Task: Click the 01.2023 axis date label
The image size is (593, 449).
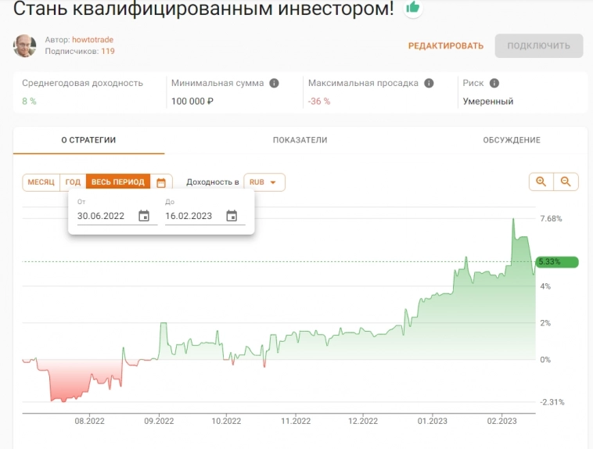Action: point(433,421)
